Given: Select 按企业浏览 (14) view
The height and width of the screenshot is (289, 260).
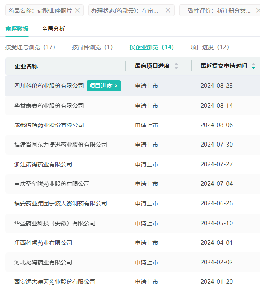Looking at the screenshot, I should 152,47.
